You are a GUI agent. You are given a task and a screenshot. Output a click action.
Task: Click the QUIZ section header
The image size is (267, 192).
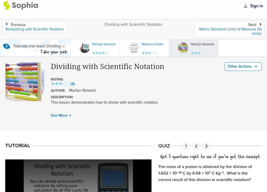pyautogui.click(x=164, y=146)
